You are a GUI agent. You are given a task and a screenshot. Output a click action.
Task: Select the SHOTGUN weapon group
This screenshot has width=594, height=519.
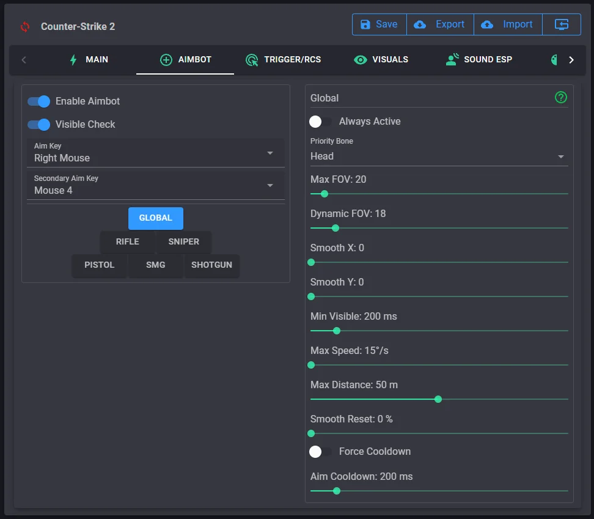click(212, 265)
